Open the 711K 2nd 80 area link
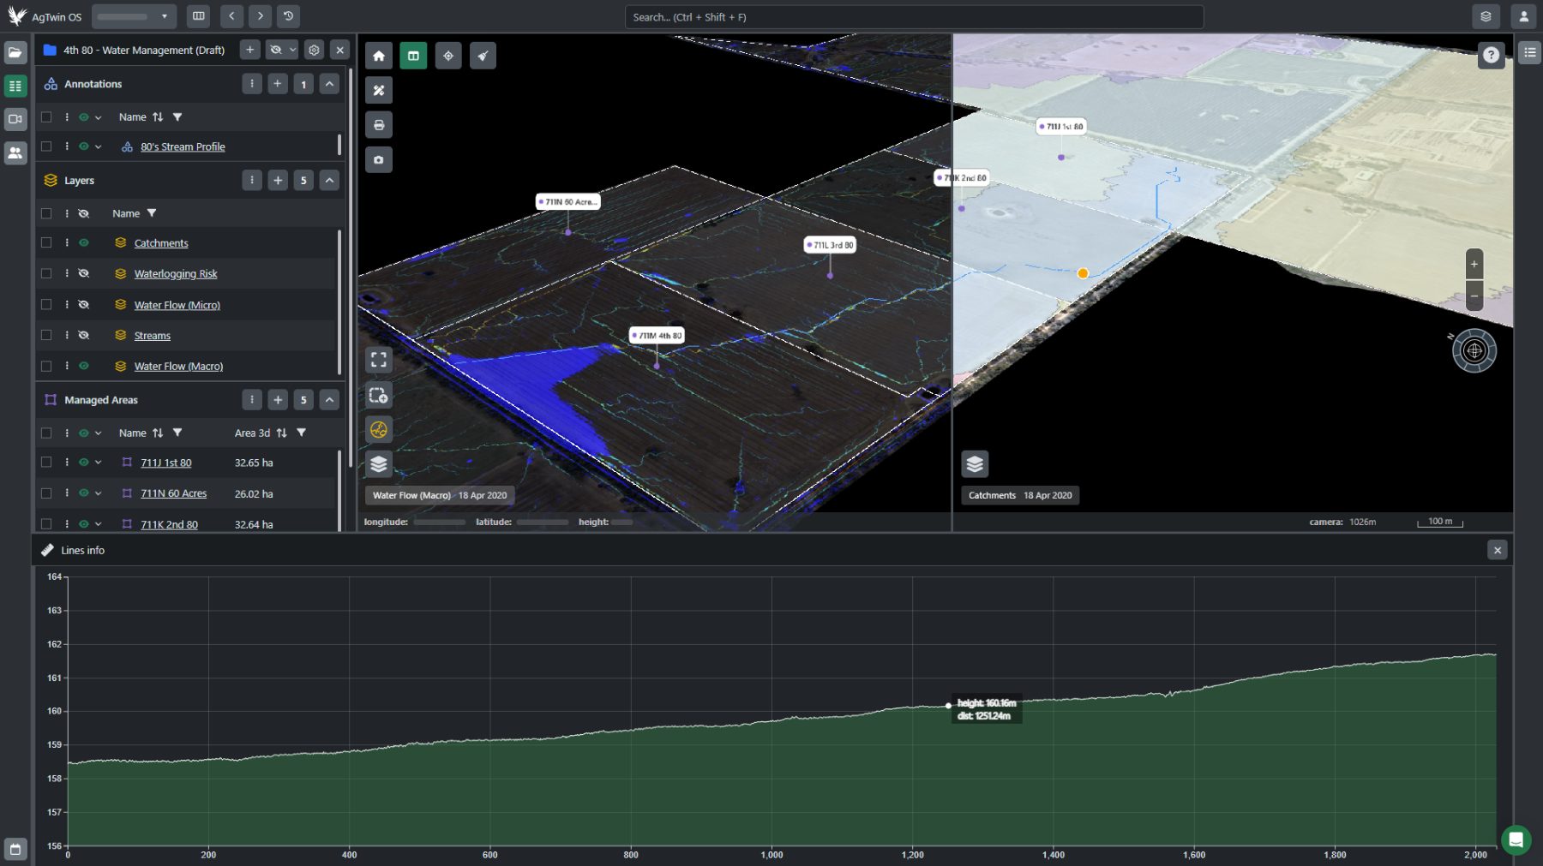Viewport: 1543px width, 866px height. [169, 524]
